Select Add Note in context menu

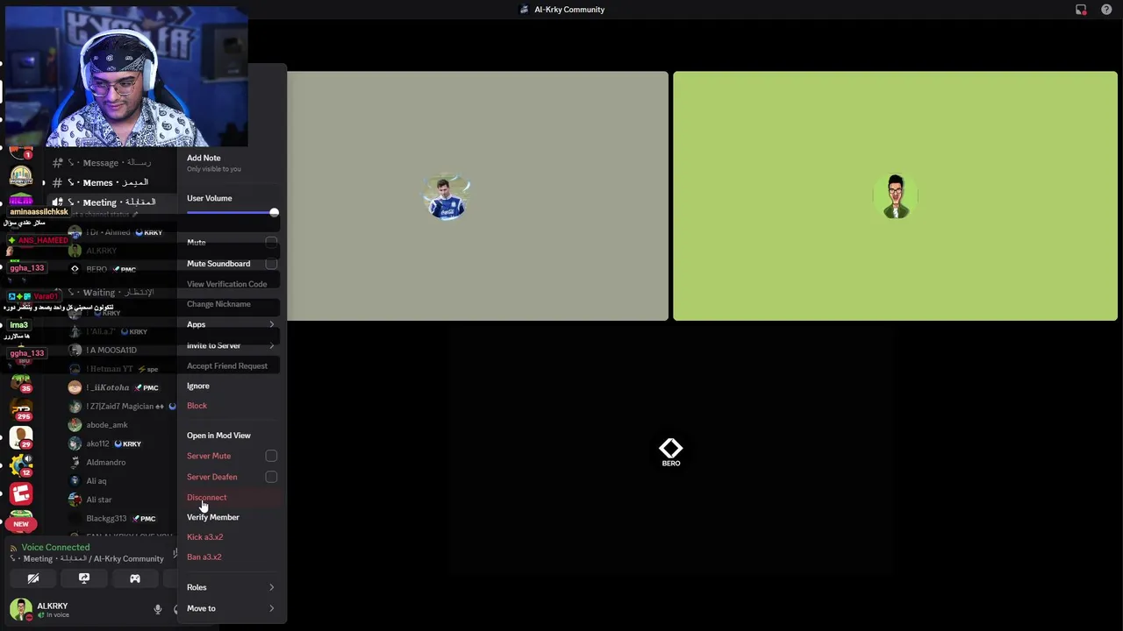(204, 158)
